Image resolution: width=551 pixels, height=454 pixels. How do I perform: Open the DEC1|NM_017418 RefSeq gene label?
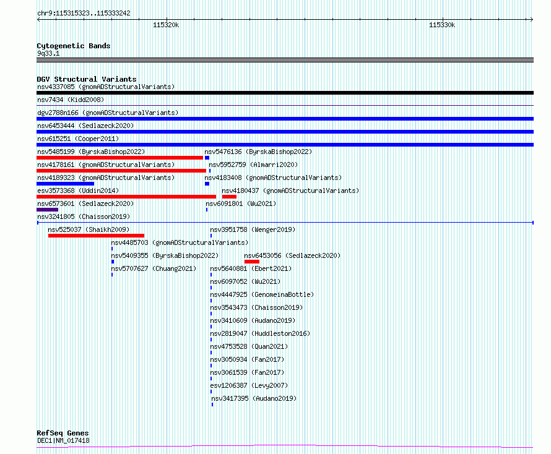tap(63, 440)
